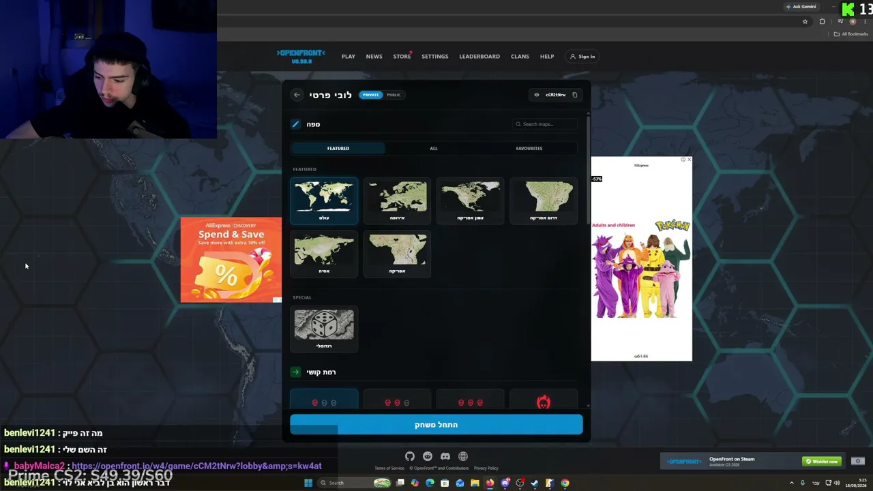The height and width of the screenshot is (491, 873).
Task: Switch the lobby to Public
Action: [x=394, y=95]
